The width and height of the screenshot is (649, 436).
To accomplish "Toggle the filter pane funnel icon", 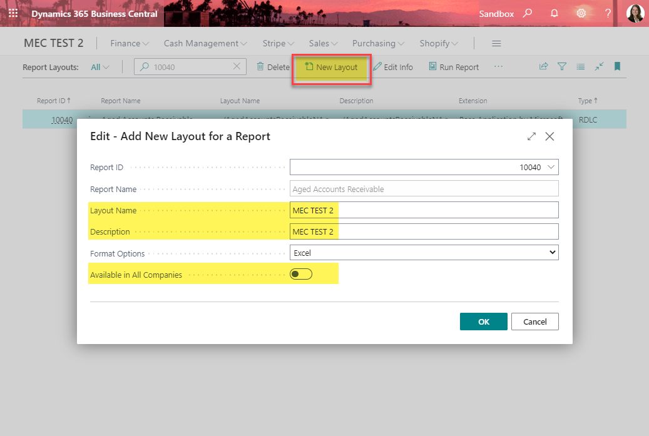I will tap(561, 66).
